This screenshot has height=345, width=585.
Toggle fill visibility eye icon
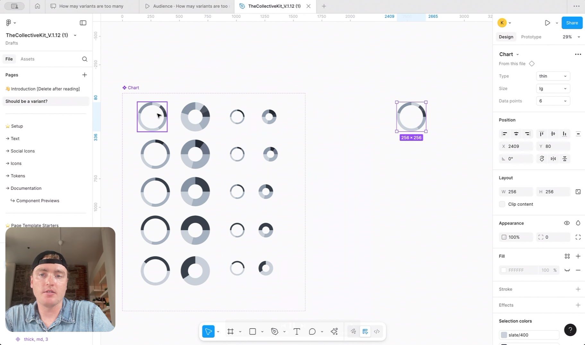click(x=567, y=270)
